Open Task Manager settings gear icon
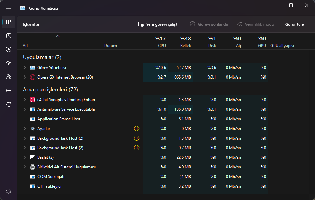The height and width of the screenshot is (200, 315). 9,191
